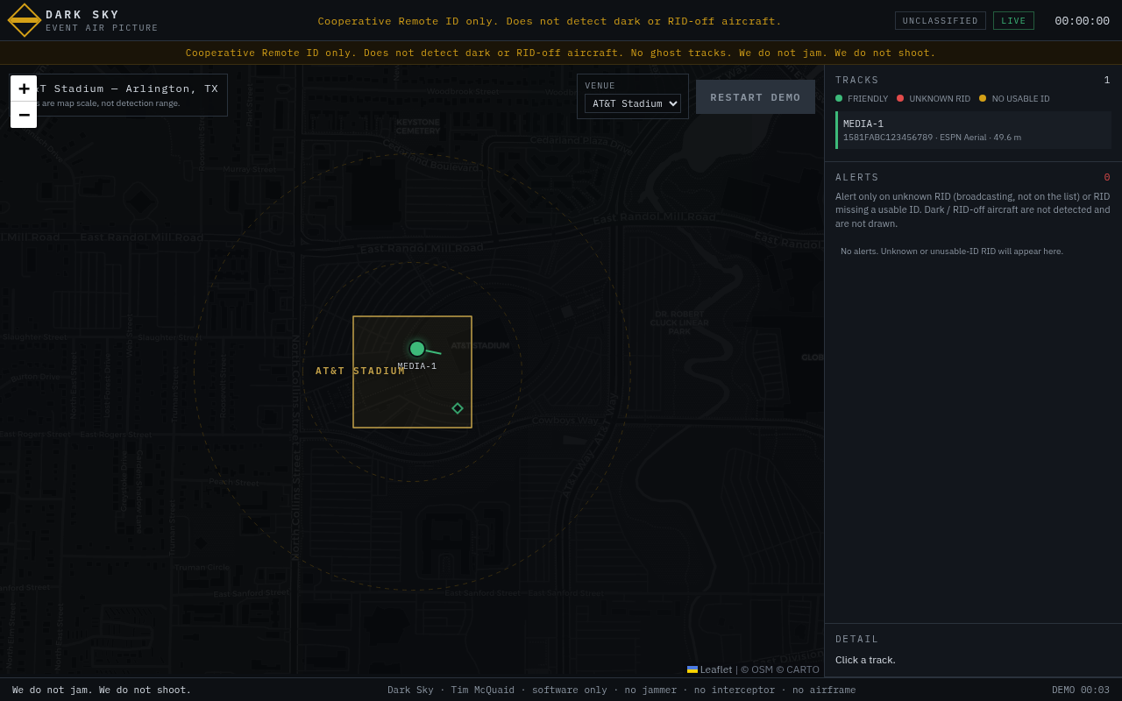Click 'We do not jam. We do not shoot.' footer text
The width and height of the screenshot is (1122, 701).
click(x=102, y=690)
